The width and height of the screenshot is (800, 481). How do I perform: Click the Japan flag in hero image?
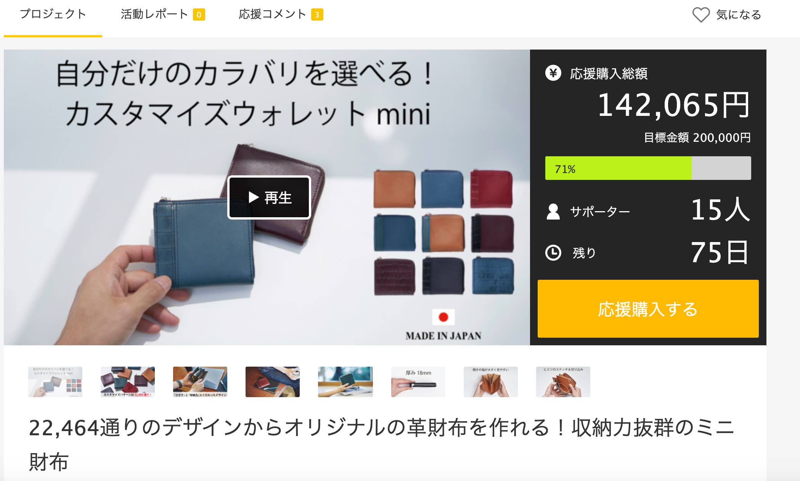point(443,317)
